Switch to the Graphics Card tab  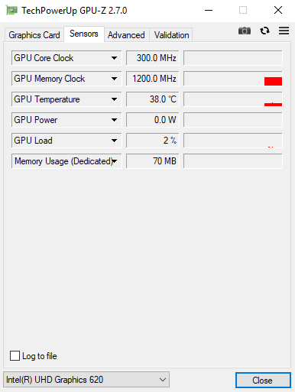[x=34, y=35]
